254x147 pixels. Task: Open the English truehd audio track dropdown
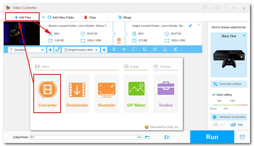[x=81, y=50]
